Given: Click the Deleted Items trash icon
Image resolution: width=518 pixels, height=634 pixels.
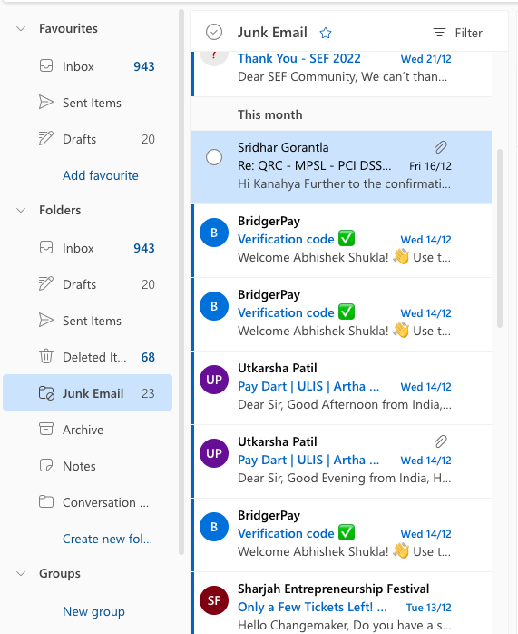Looking at the screenshot, I should (x=46, y=356).
